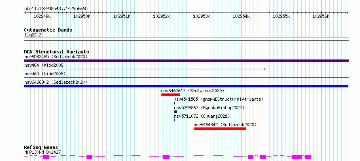This screenshot has width=360, height=161.
Task: Click the DGV Structural Variants track title
Action: tap(57, 52)
